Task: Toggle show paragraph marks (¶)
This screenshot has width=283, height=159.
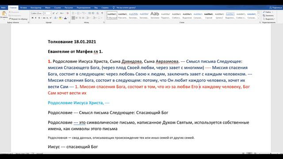Action: [102, 13]
